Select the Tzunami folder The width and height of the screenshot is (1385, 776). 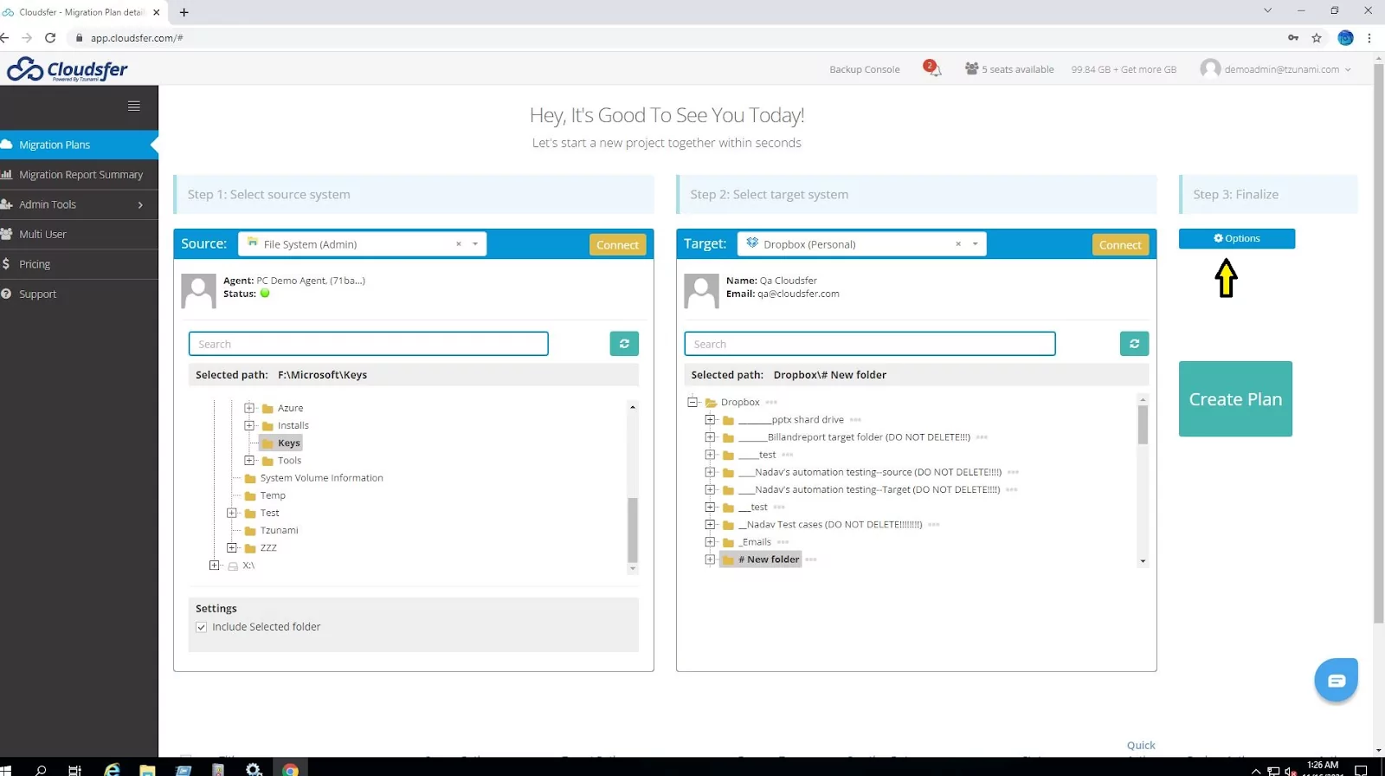279,531
